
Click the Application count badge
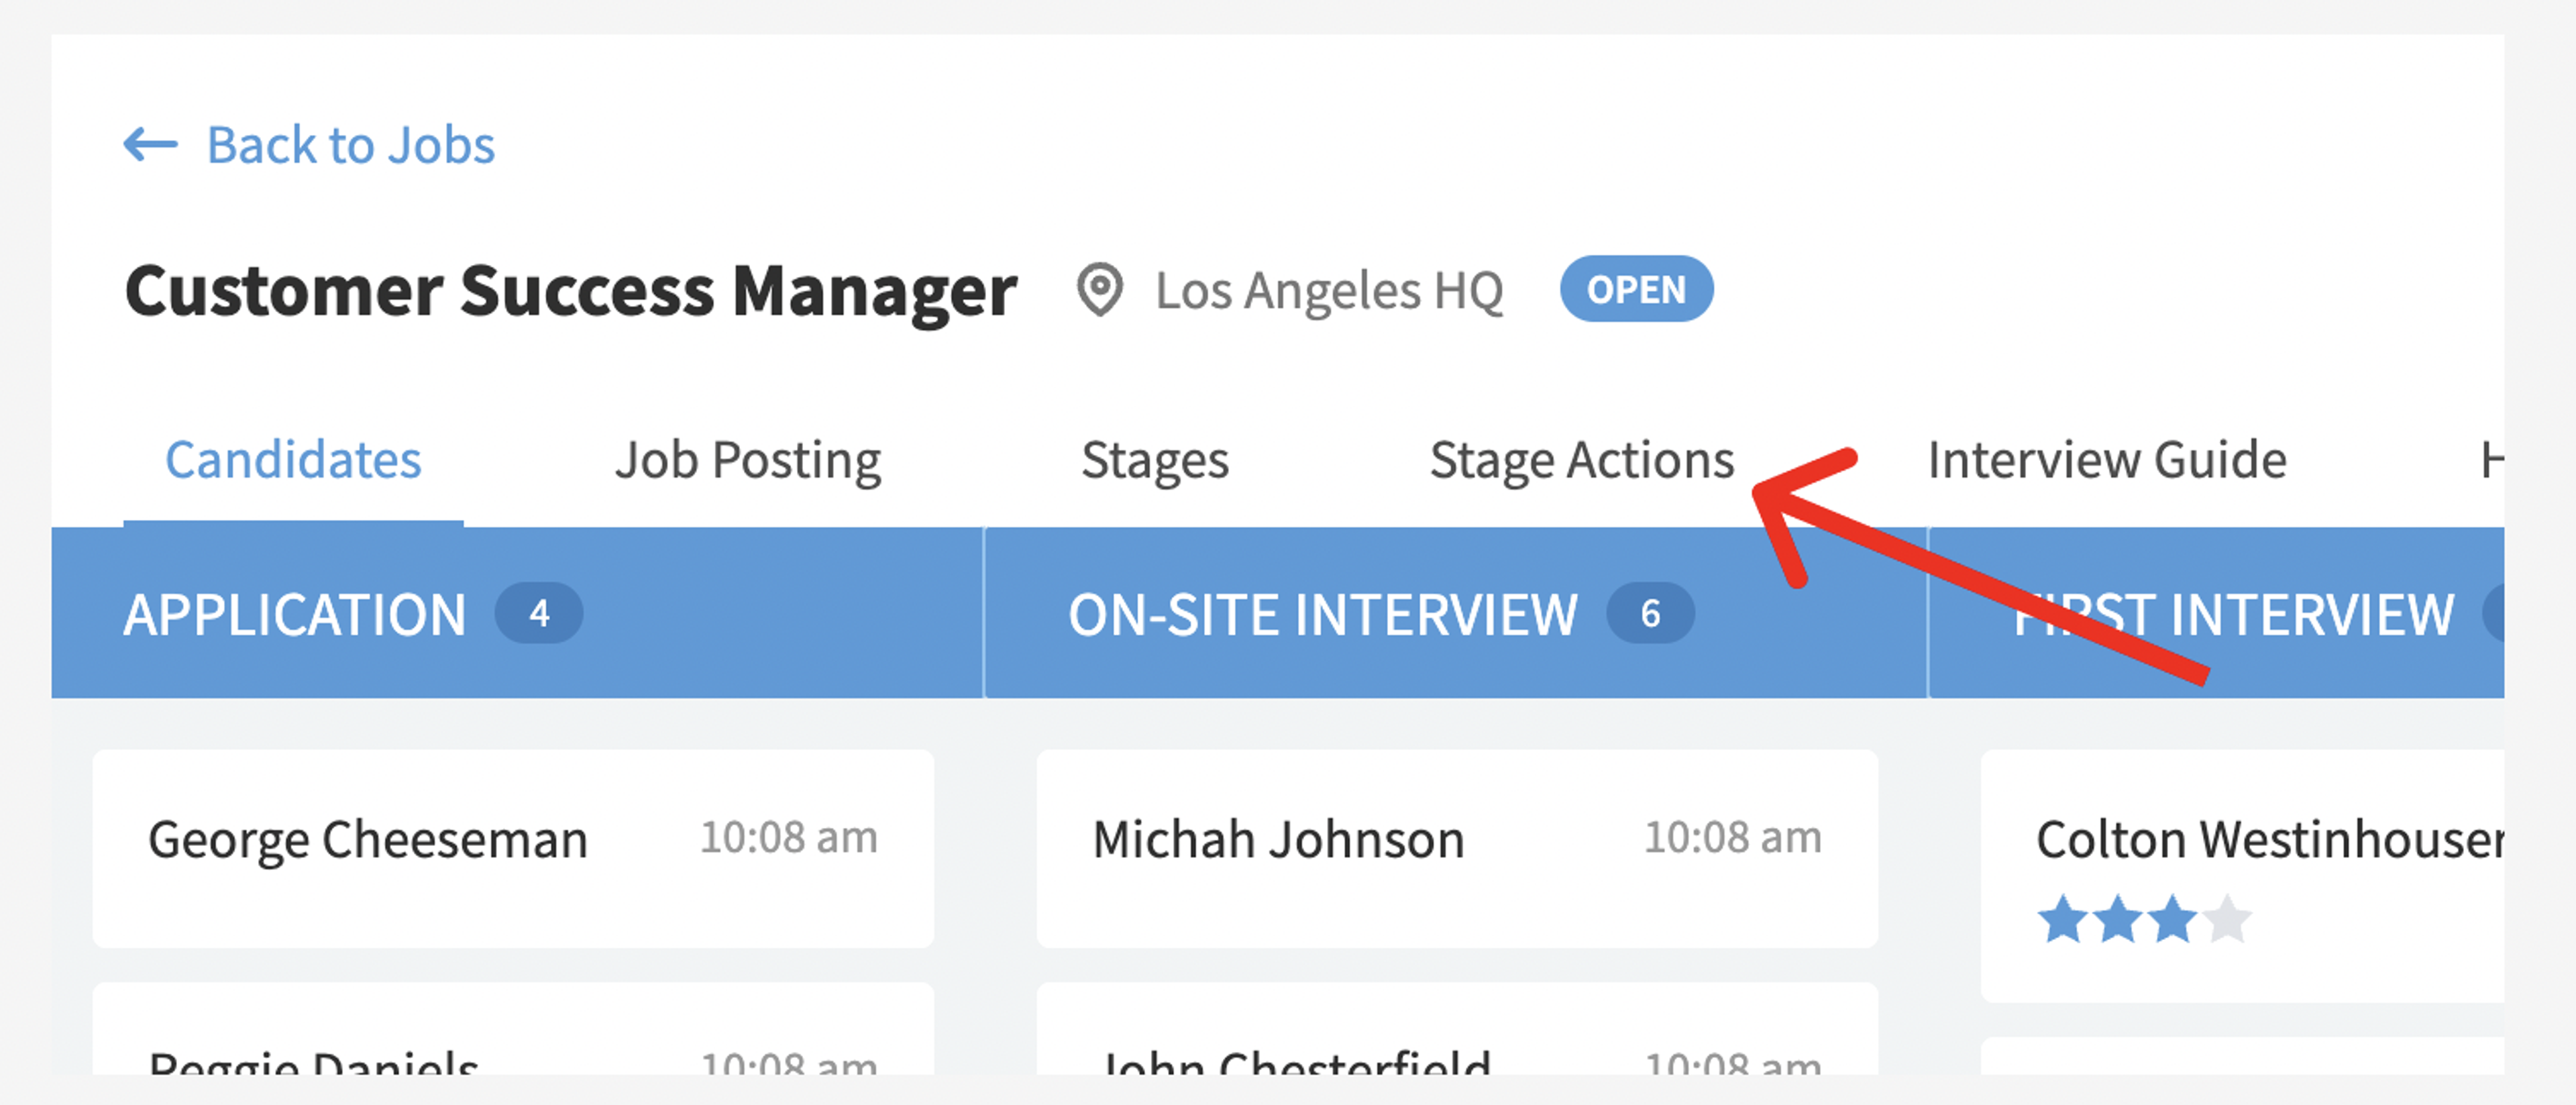(539, 613)
